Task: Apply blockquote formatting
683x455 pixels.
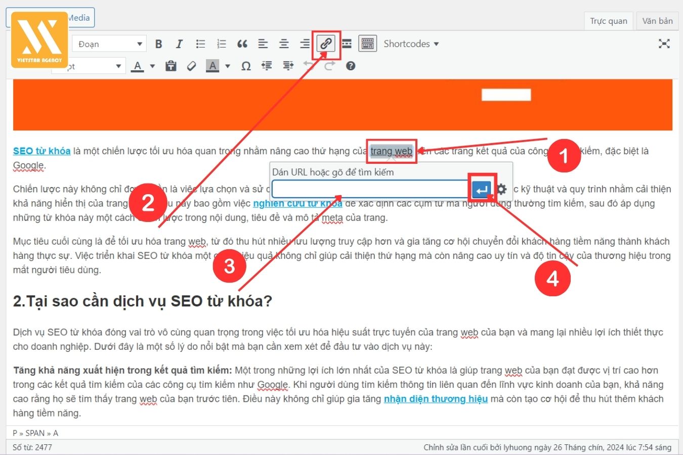Action: (x=242, y=44)
